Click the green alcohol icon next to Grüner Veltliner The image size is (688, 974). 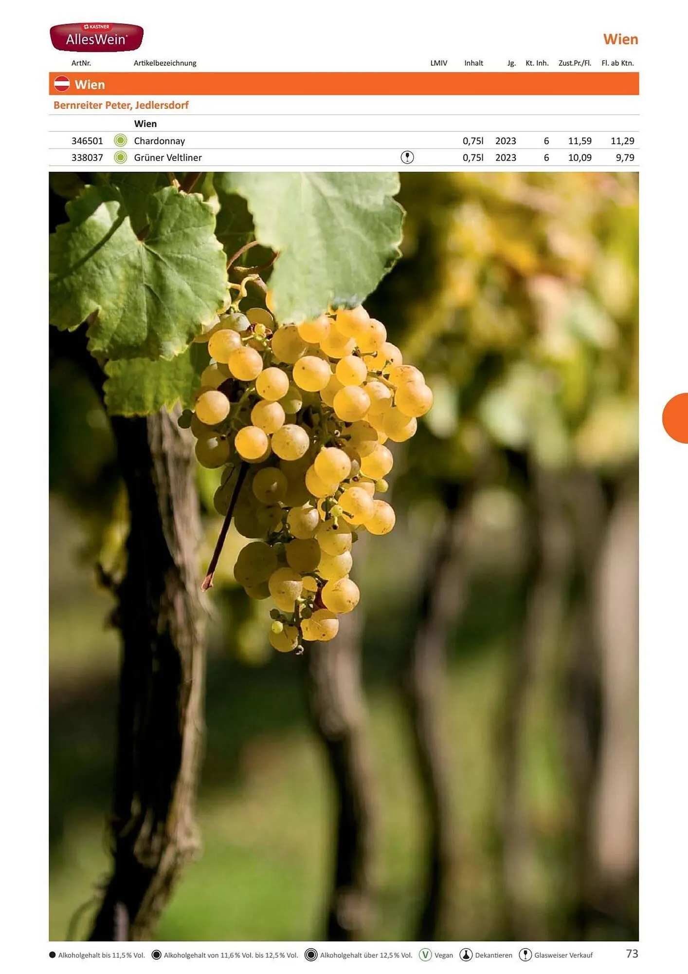point(120,157)
